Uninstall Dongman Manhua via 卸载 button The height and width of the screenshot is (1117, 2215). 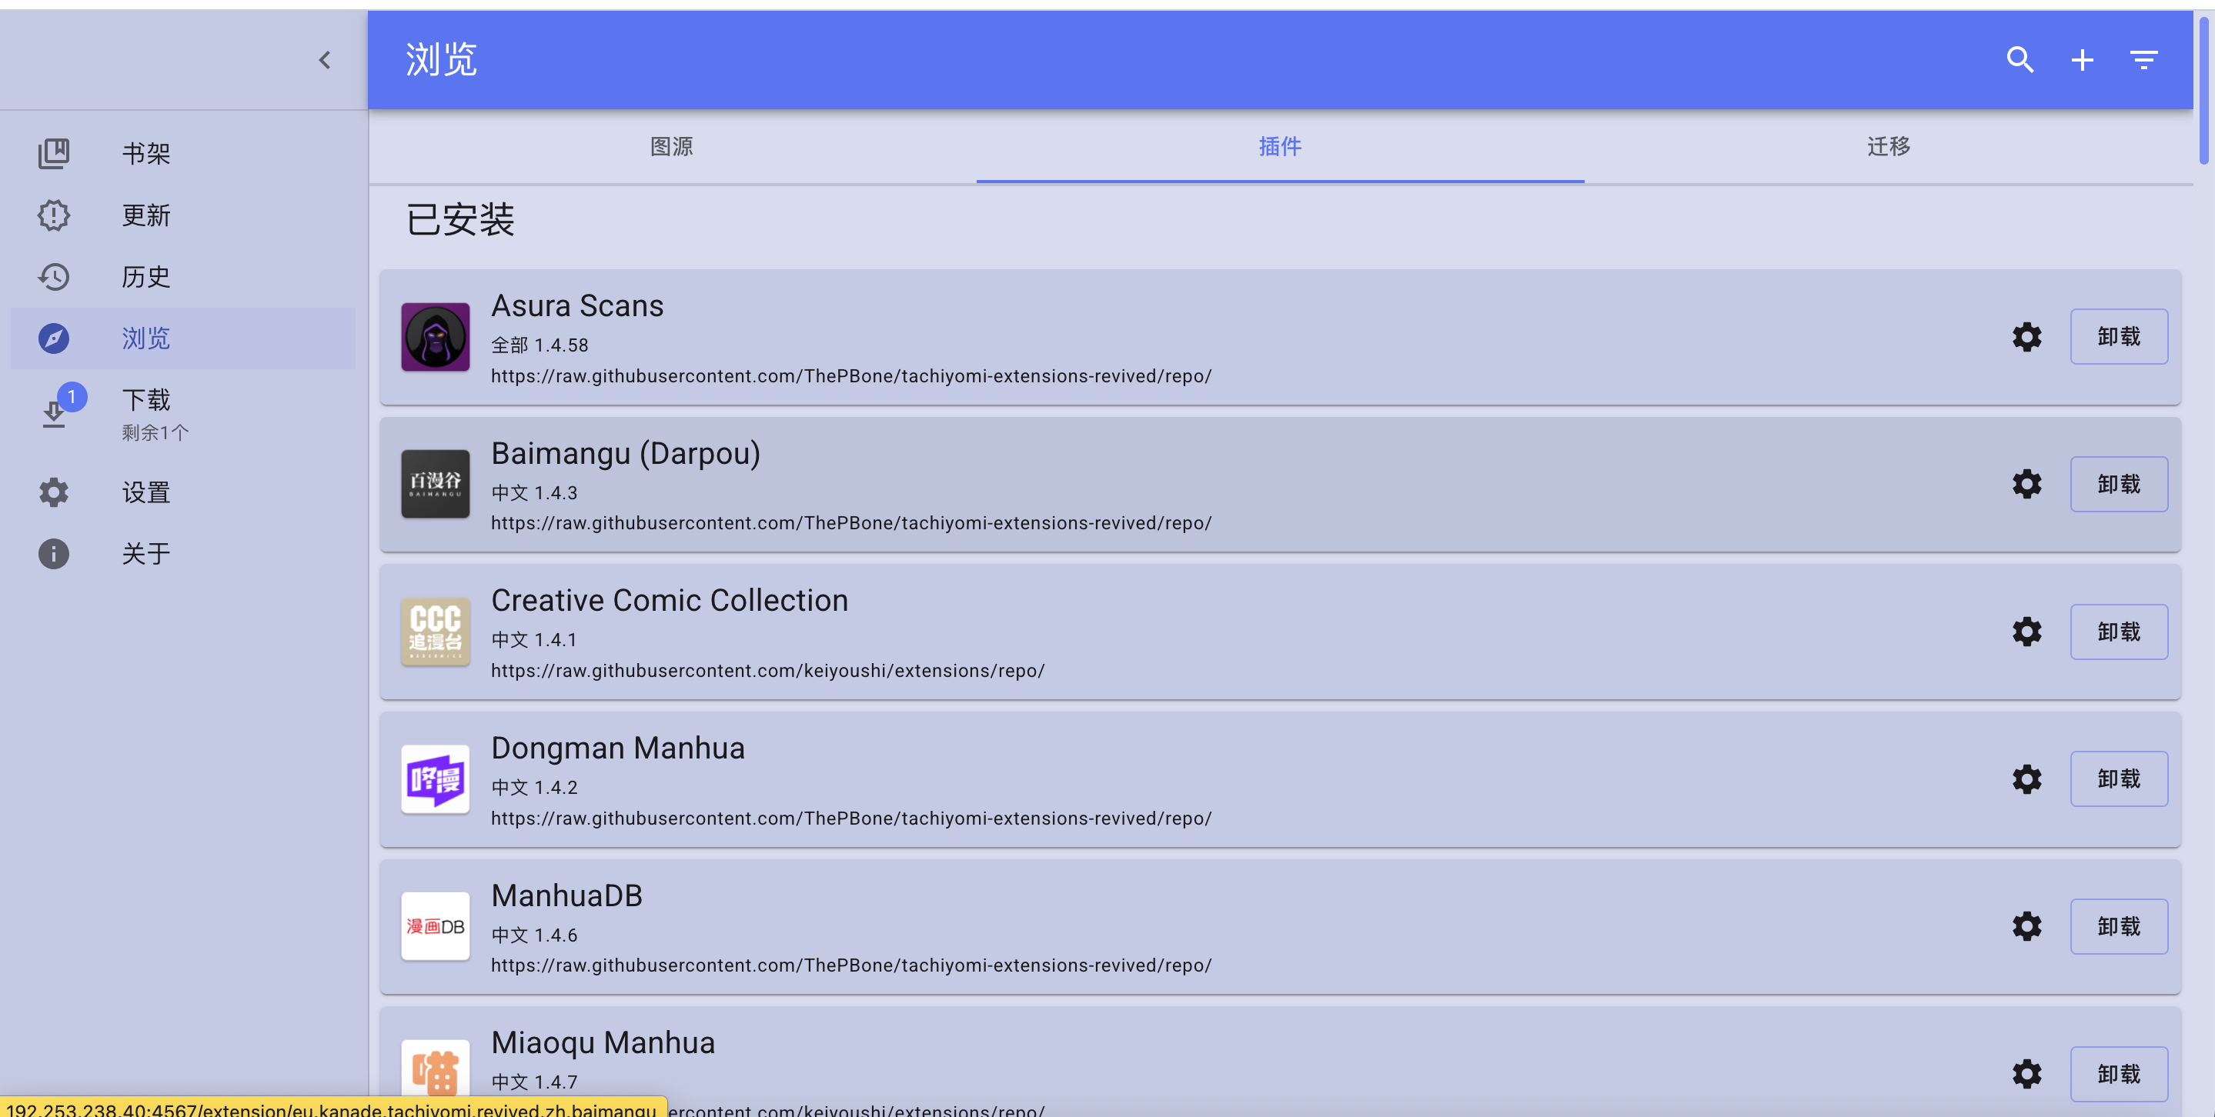click(2118, 779)
